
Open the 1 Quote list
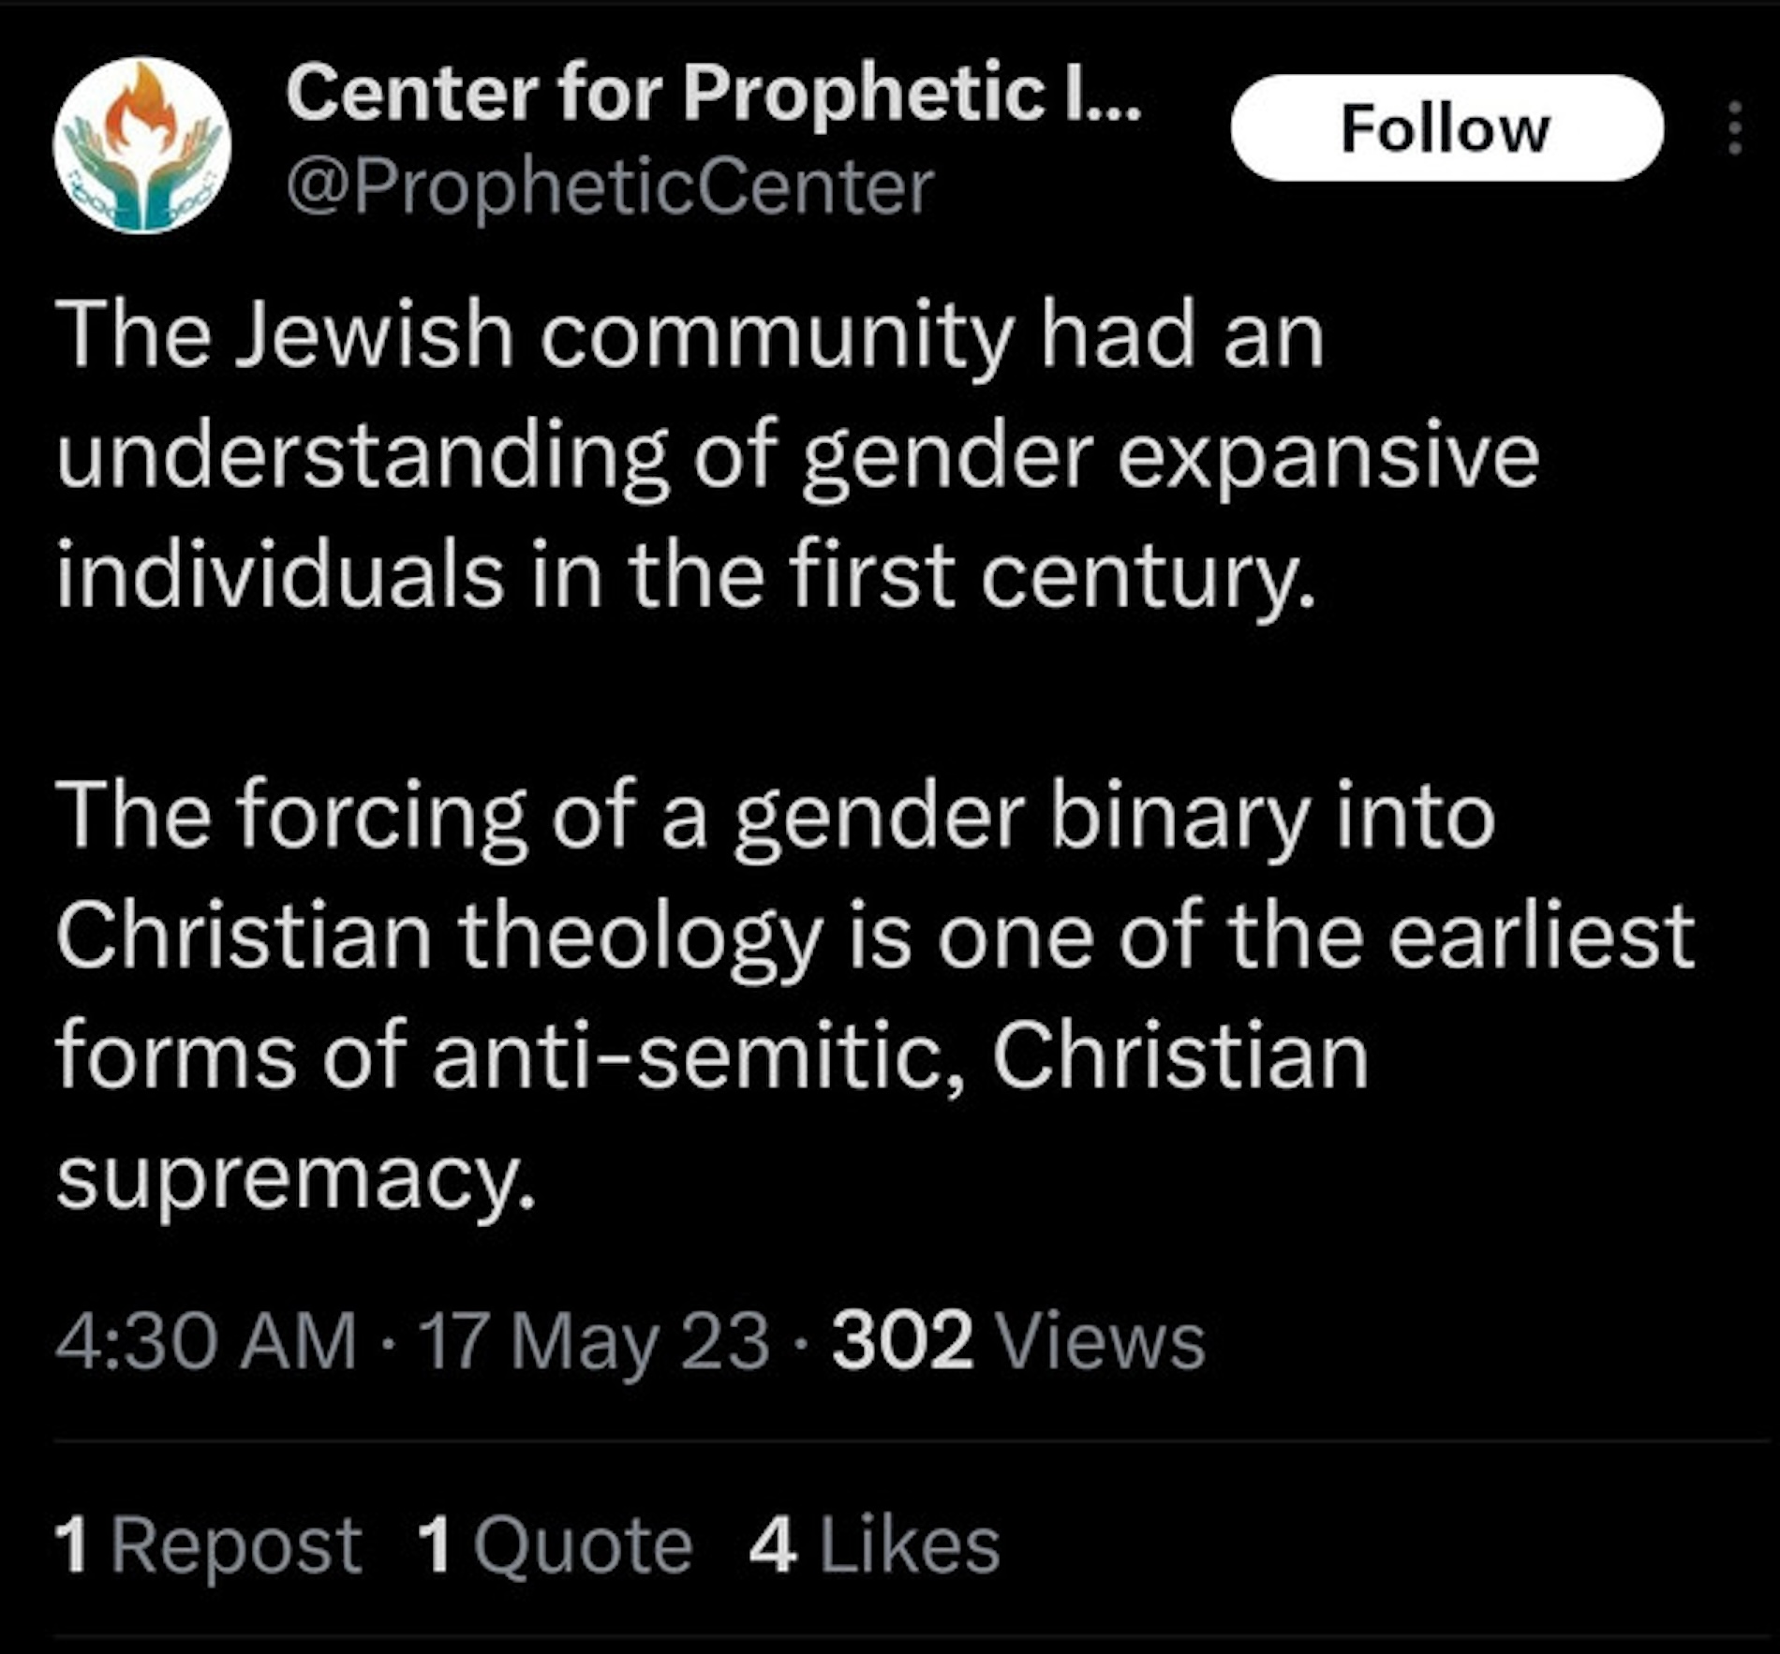tap(555, 1544)
